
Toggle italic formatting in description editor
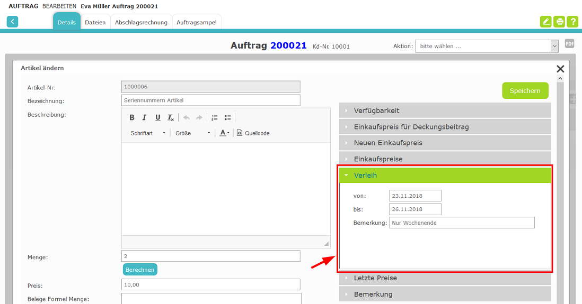[x=144, y=117]
